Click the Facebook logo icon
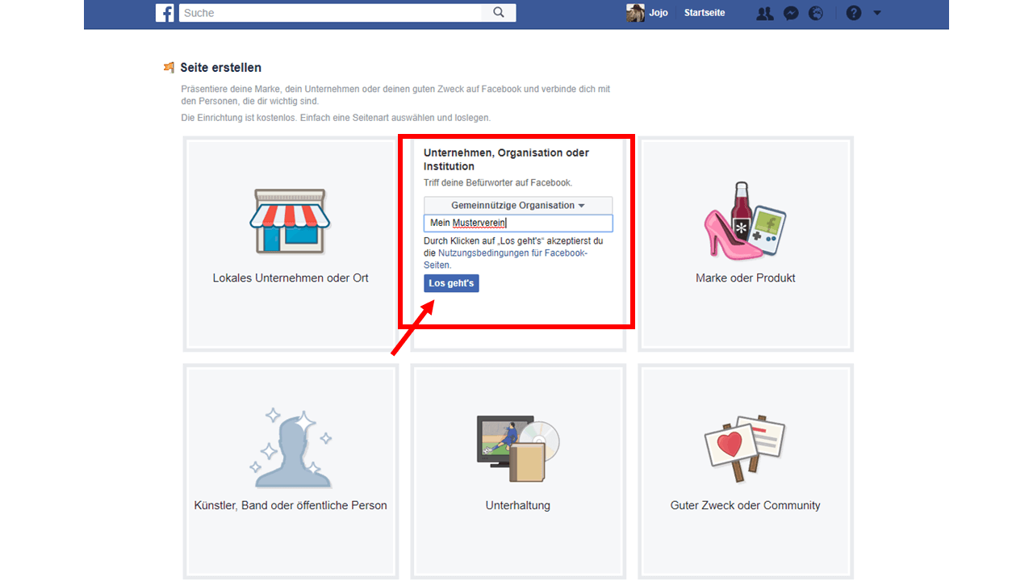Image resolution: width=1033 pixels, height=581 pixels. (x=165, y=13)
